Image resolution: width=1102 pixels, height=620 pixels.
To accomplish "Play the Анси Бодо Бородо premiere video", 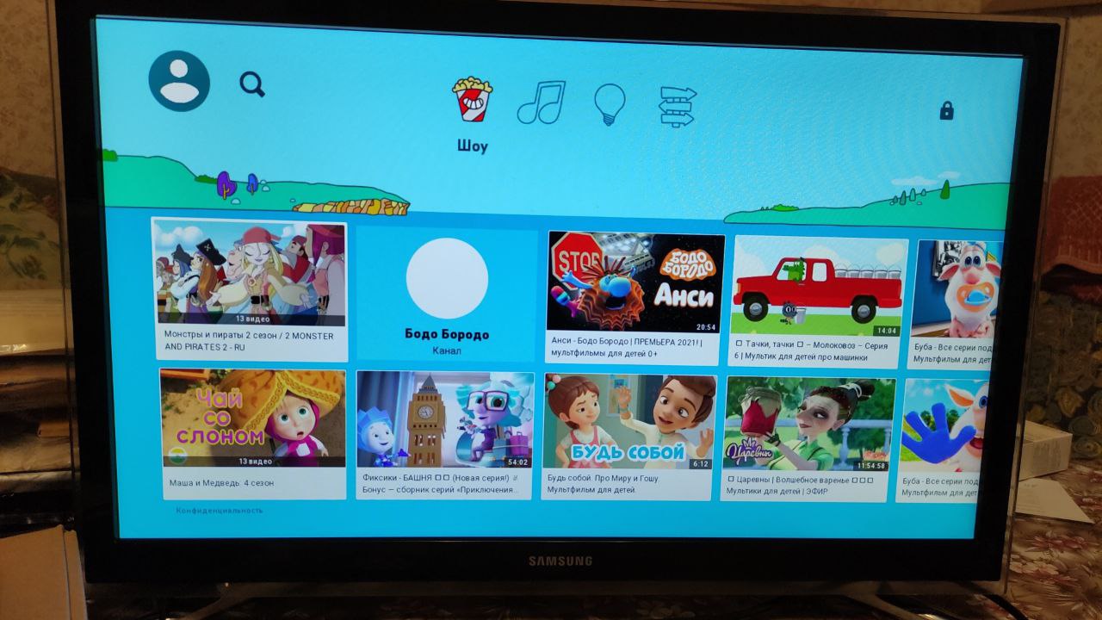I will pyautogui.click(x=635, y=282).
